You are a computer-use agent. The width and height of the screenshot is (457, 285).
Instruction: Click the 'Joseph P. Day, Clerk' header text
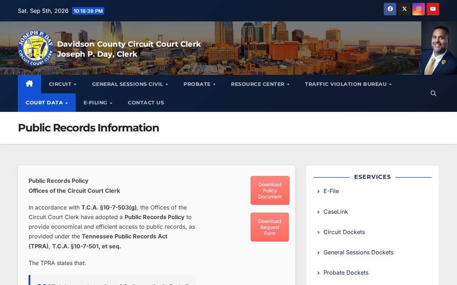[97, 54]
